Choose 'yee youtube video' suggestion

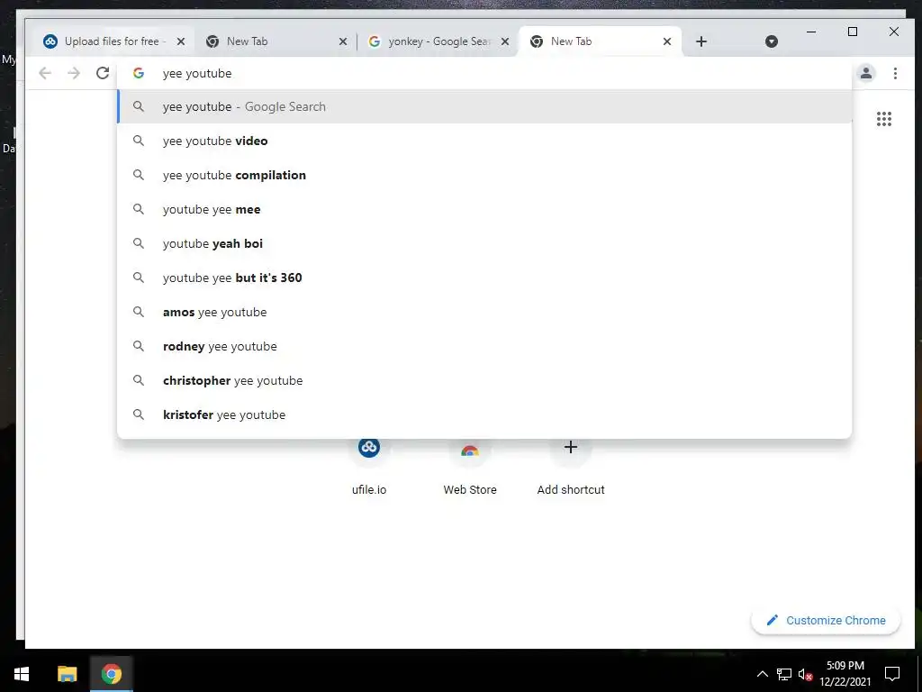click(x=484, y=141)
